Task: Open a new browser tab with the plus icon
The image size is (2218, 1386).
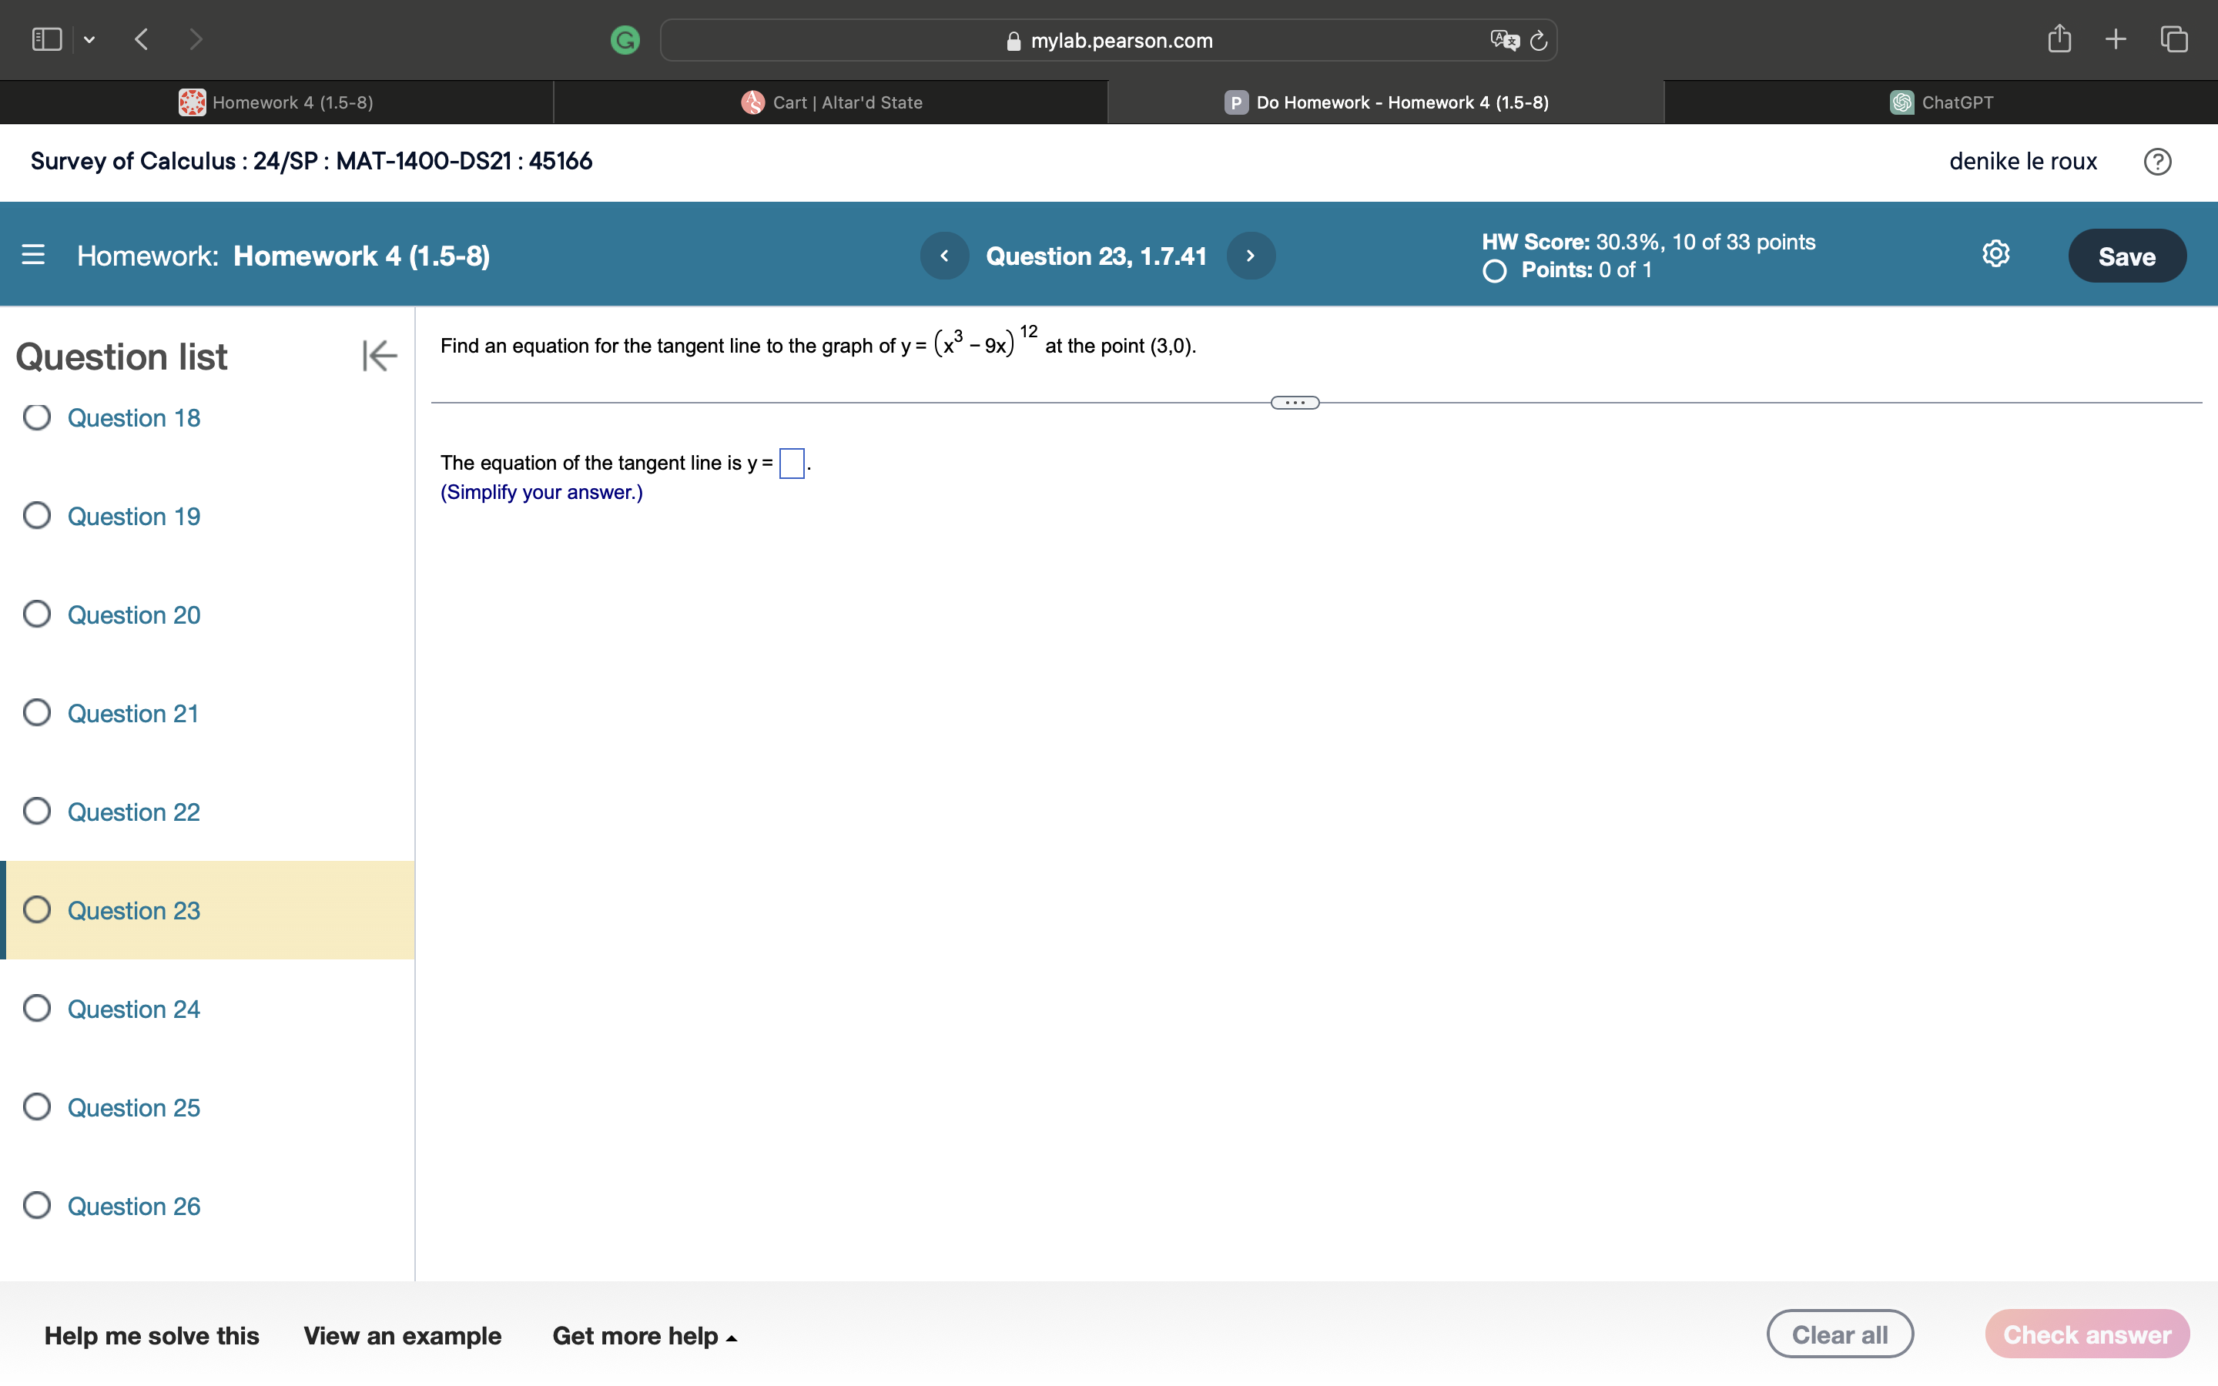Action: coord(2116,38)
